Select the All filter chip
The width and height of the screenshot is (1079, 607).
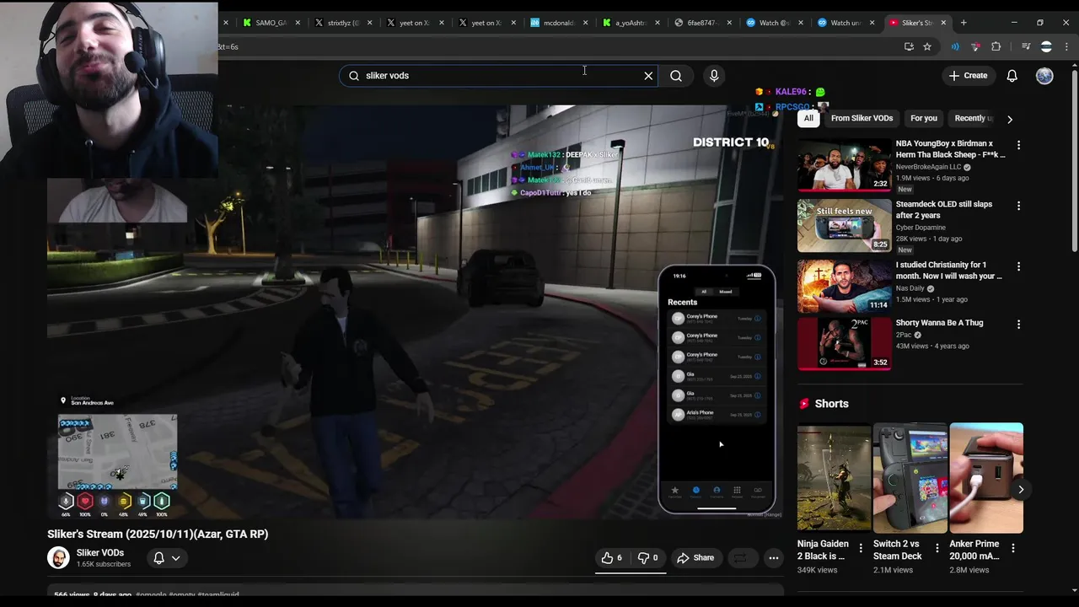point(808,118)
